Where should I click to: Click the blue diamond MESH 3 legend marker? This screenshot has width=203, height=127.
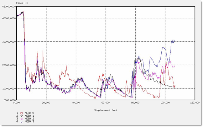tap(22, 122)
